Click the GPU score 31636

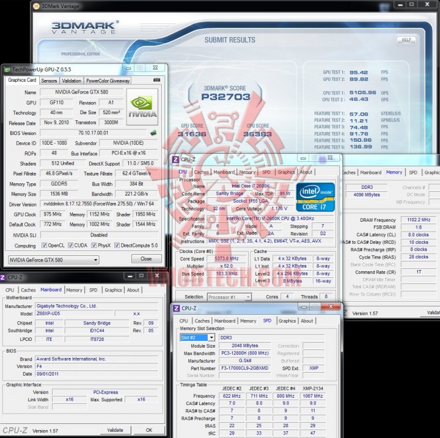[x=192, y=134]
